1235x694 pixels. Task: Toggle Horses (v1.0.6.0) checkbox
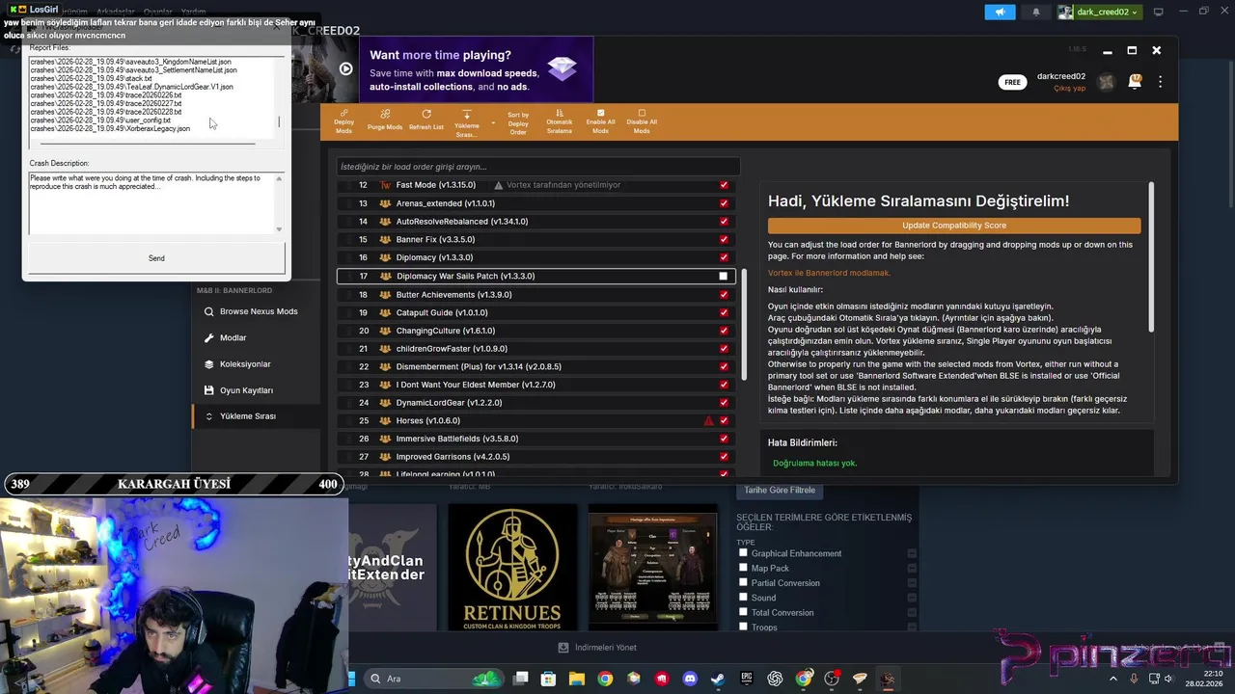click(x=724, y=420)
